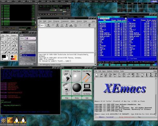This screenshot has height=126, width=158.
Task: Select the Intelligent Scissors tool
Action: tap(2, 42)
